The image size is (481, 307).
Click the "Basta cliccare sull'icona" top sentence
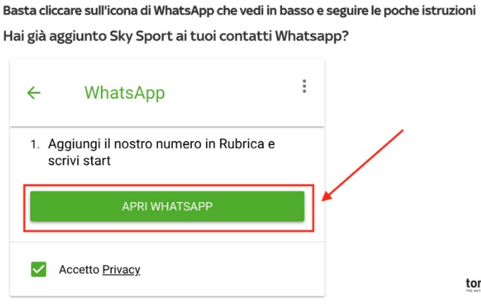tap(239, 11)
